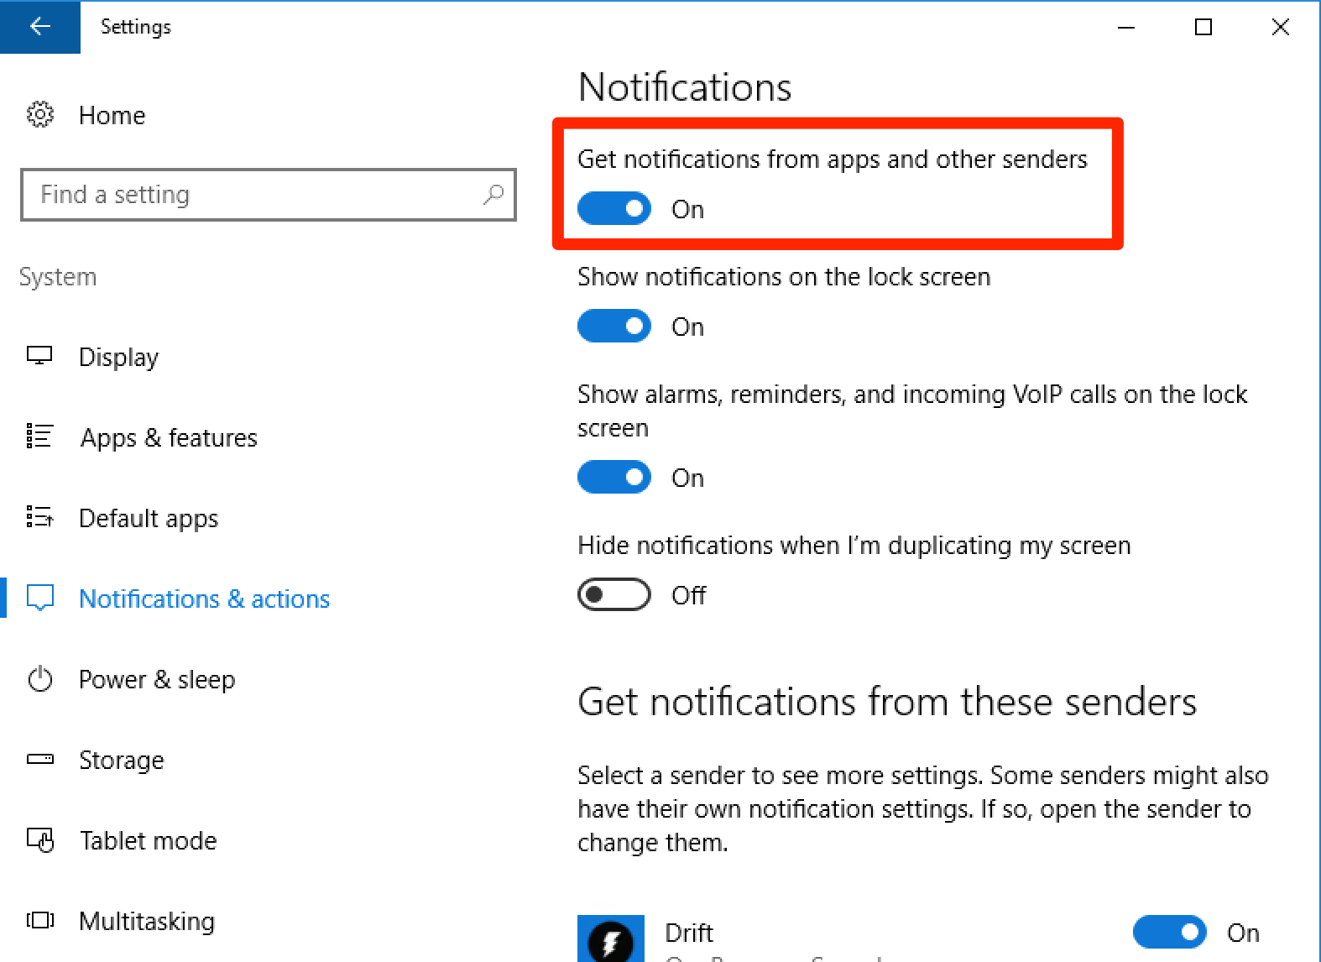Click the Power & sleep icon
The image size is (1321, 962).
[x=39, y=678]
